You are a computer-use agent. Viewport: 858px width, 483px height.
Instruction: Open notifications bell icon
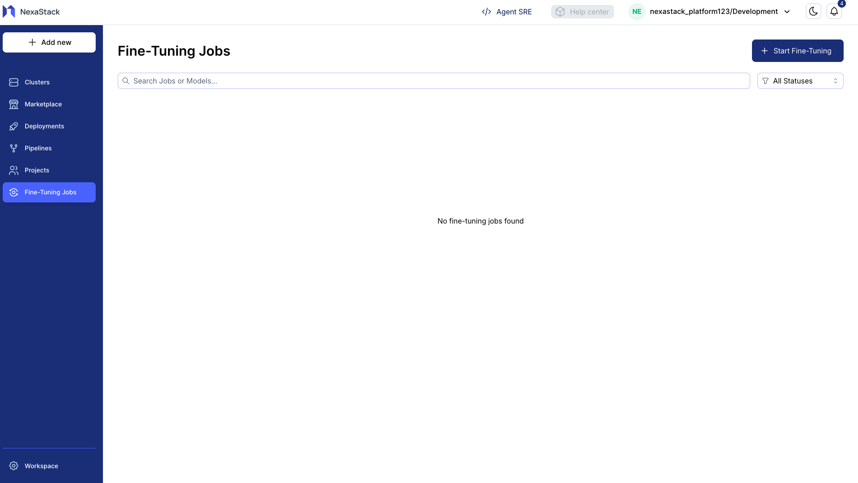click(x=834, y=12)
